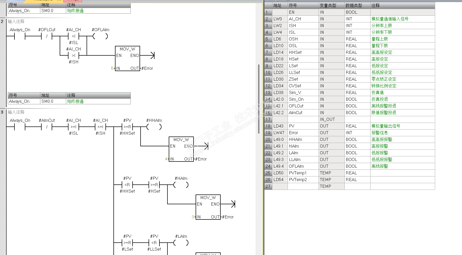Click the >I compare contact above #ISH

(x=74, y=56)
